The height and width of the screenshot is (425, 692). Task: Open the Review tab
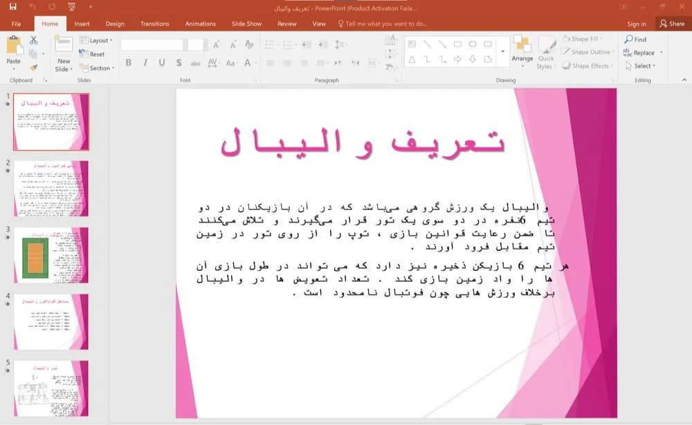287,23
